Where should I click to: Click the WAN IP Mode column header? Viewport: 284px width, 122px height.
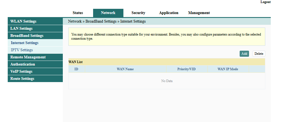(x=228, y=69)
